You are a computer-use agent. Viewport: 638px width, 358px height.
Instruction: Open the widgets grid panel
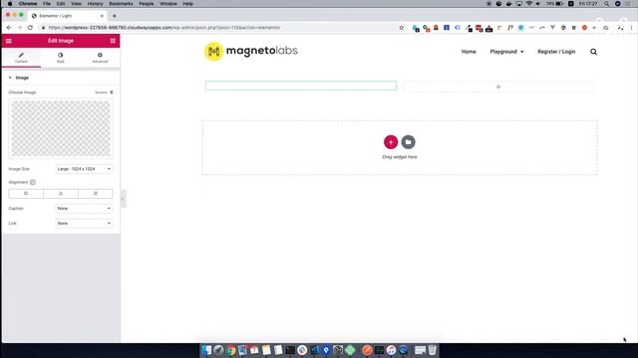click(x=113, y=41)
